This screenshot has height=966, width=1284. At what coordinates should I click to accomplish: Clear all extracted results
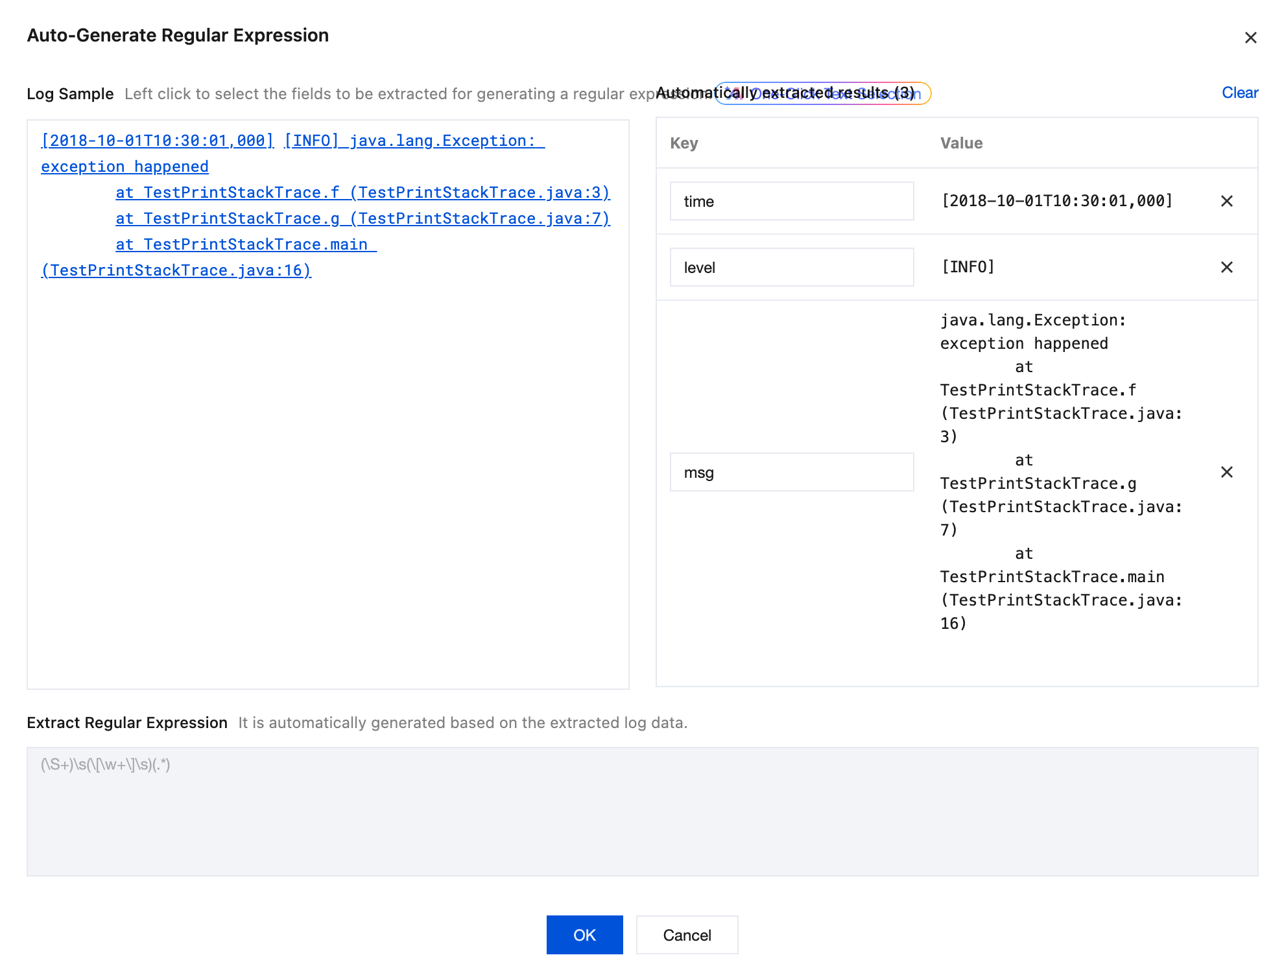click(x=1239, y=93)
